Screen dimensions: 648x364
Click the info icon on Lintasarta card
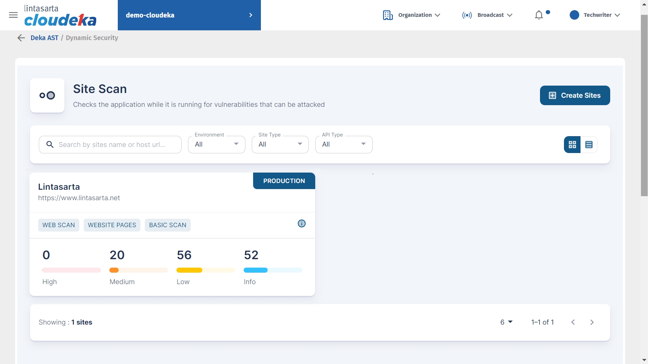coord(301,223)
